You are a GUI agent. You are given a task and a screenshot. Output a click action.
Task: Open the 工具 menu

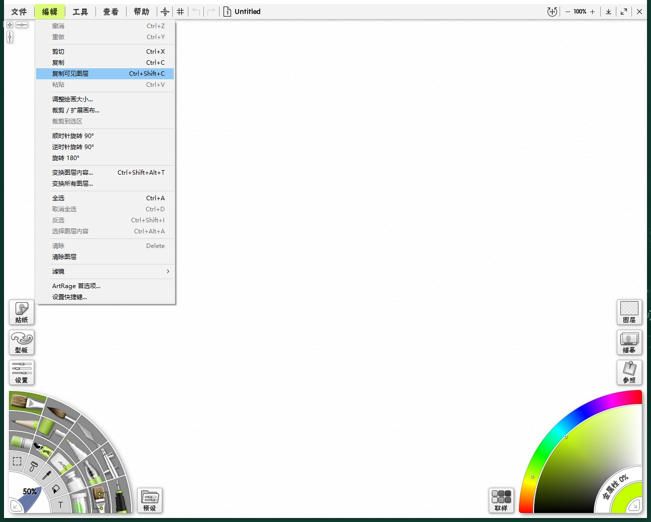pyautogui.click(x=80, y=11)
